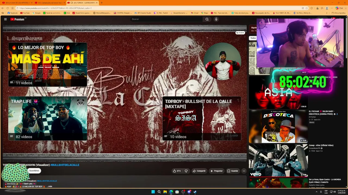This screenshot has width=348, height=195.
Task: Open the ESP LAA language switcher
Action: tap(326, 192)
